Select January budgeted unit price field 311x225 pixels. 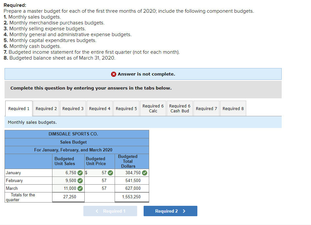pos(100,173)
